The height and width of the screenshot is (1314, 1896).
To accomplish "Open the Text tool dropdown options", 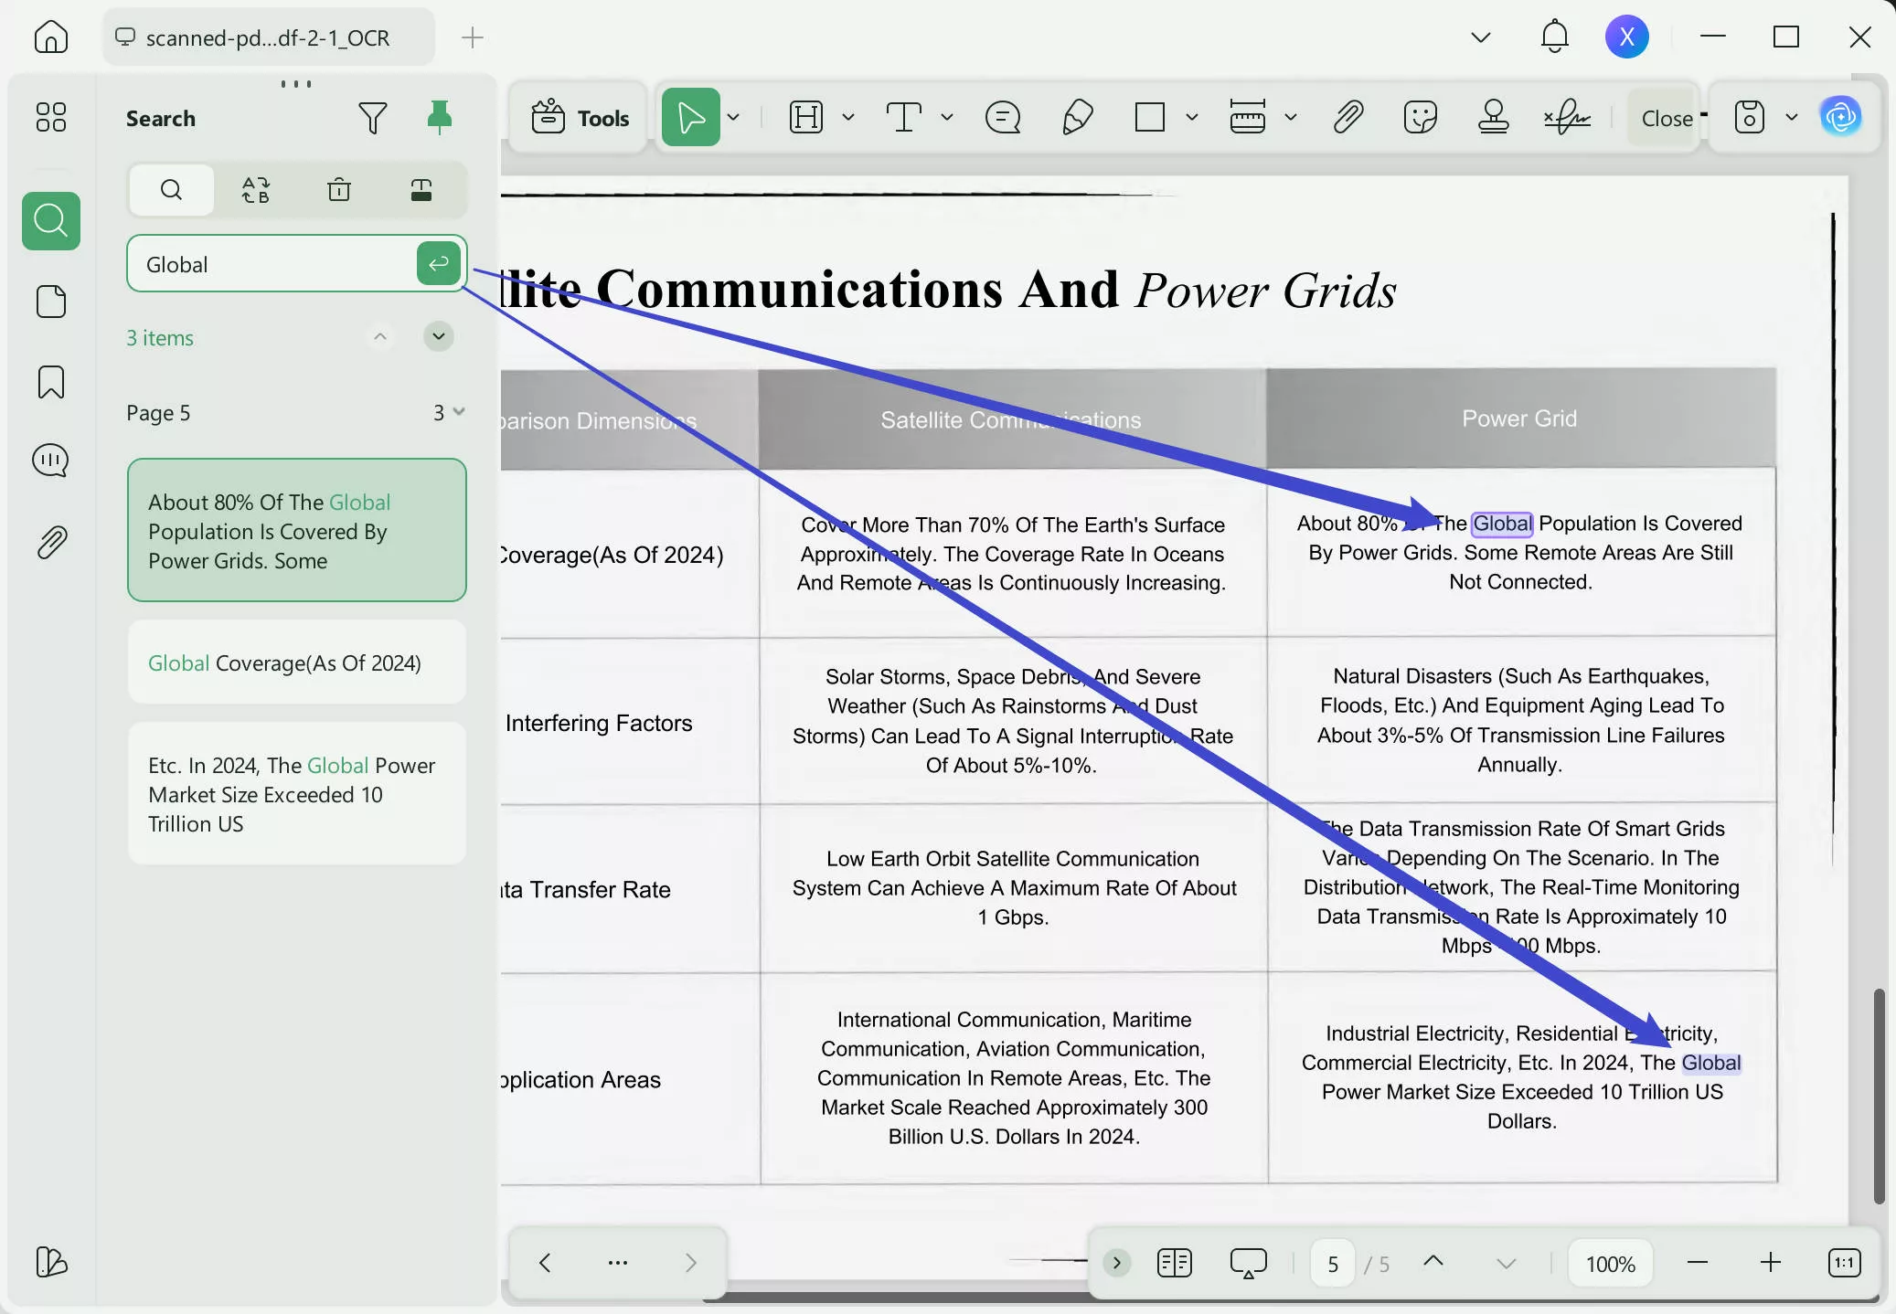I will pyautogui.click(x=948, y=117).
